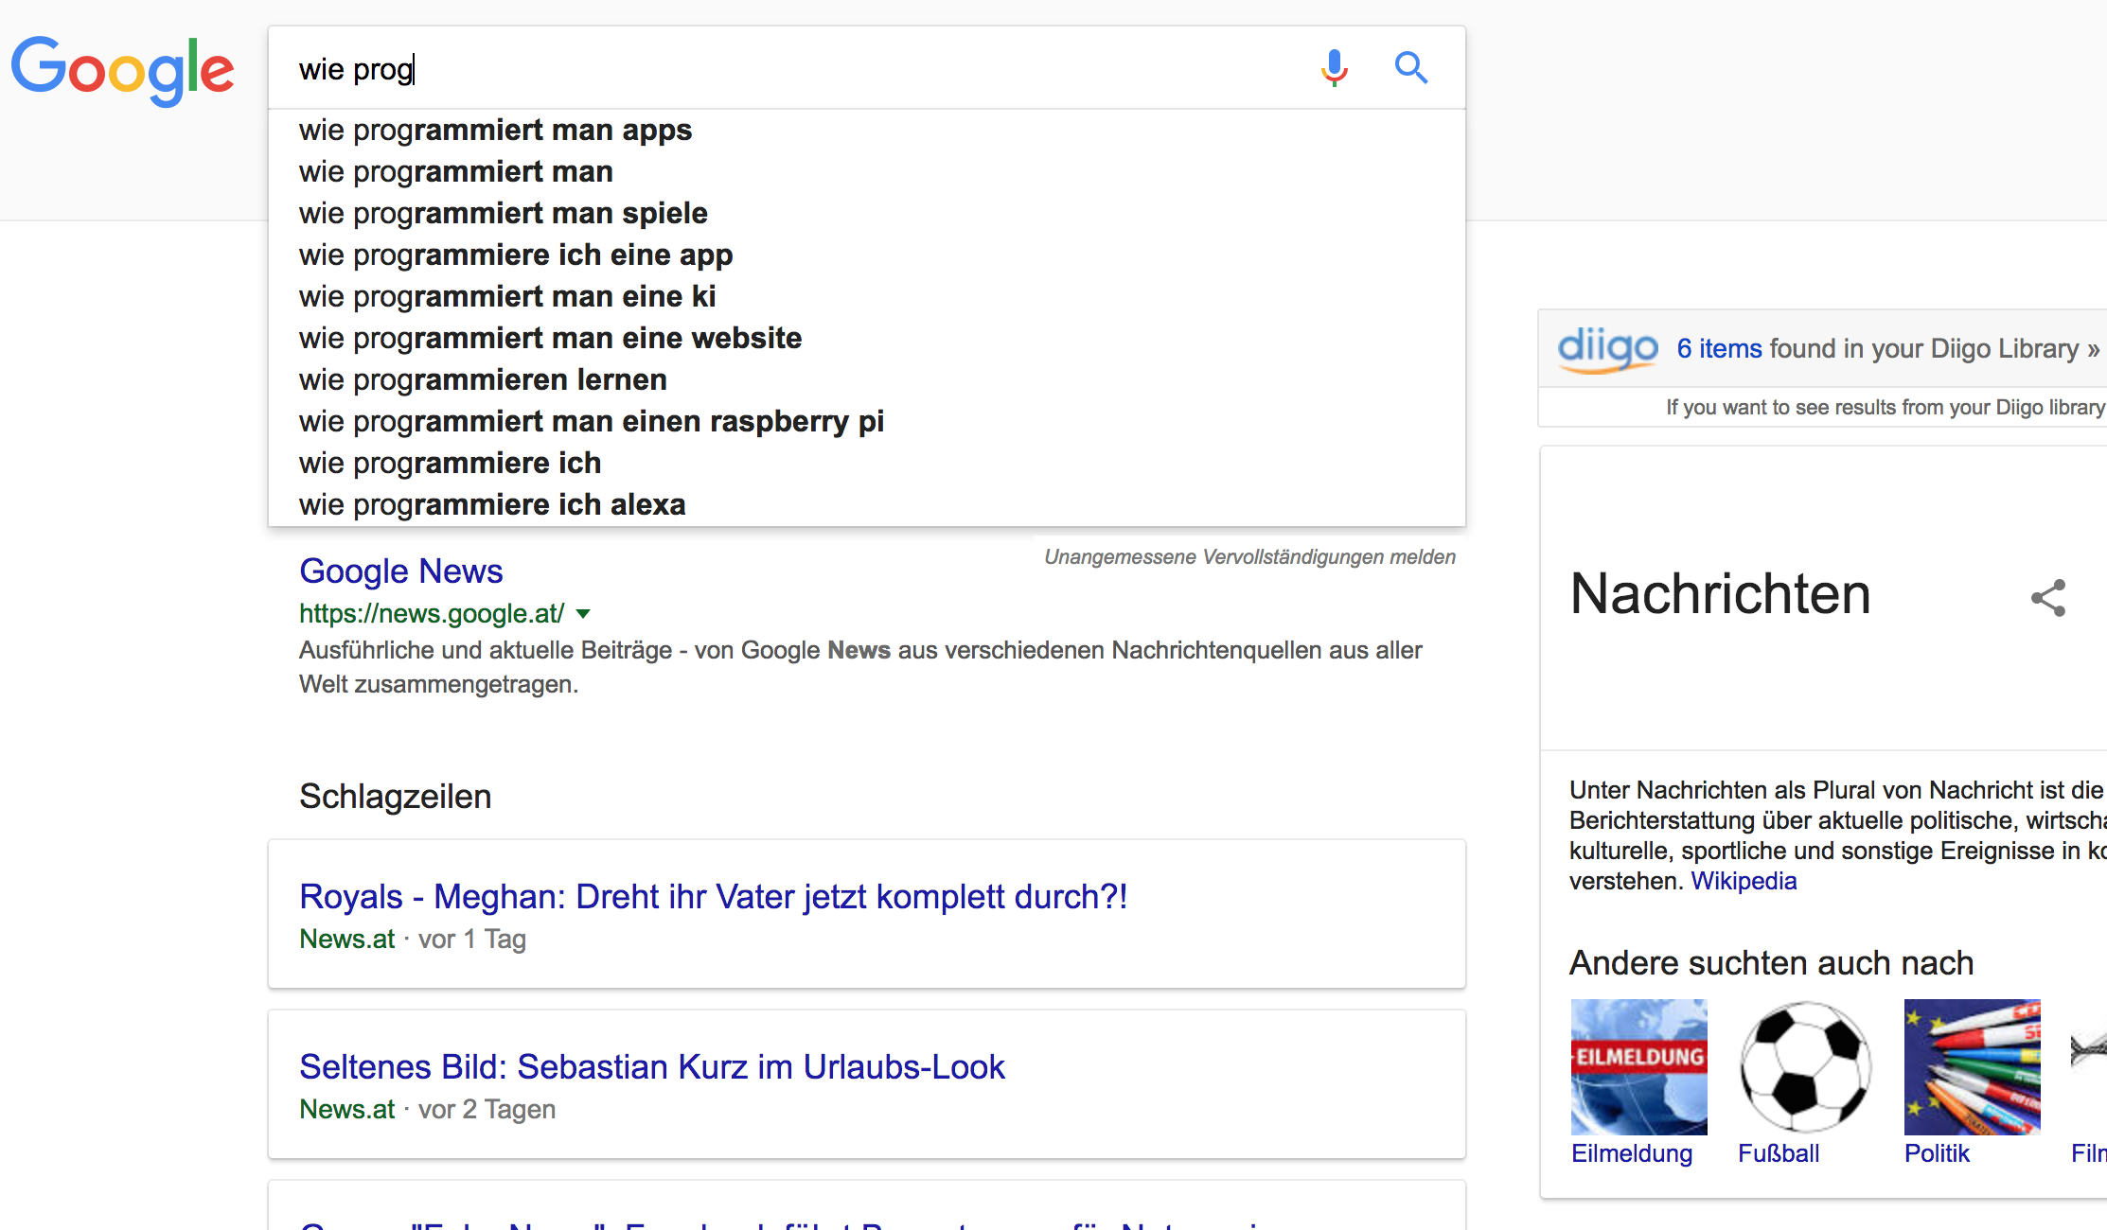Select suggestion 'wie programmiert man apps'
The width and height of the screenshot is (2107, 1230).
(x=495, y=130)
